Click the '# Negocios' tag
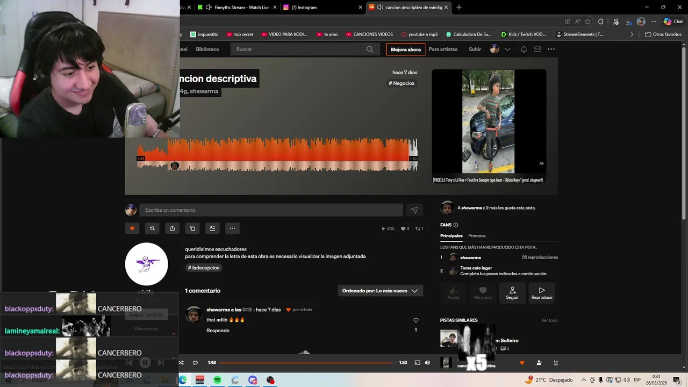This screenshot has height=387, width=688. [402, 83]
